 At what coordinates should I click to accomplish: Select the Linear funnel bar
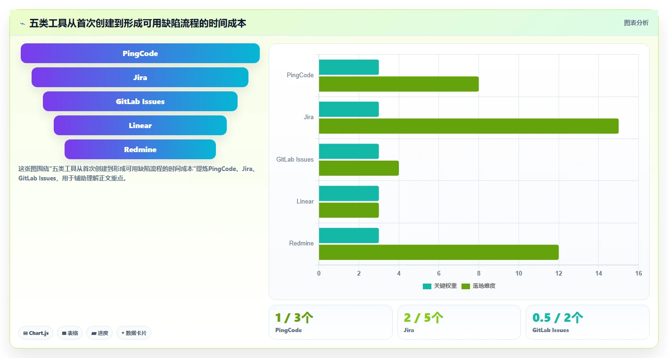[x=140, y=125]
